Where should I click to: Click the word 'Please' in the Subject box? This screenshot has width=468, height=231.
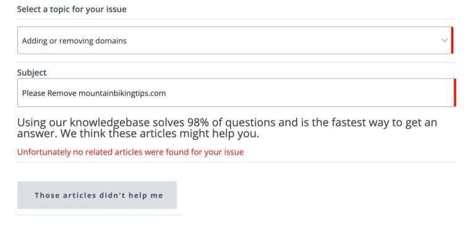[34, 93]
